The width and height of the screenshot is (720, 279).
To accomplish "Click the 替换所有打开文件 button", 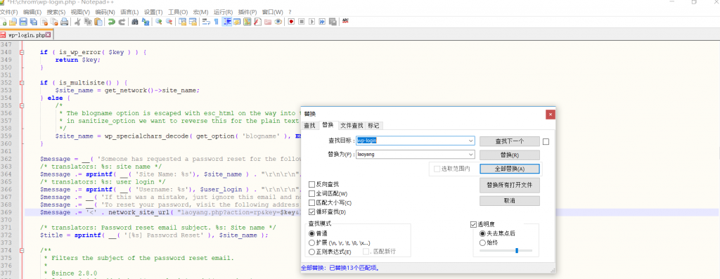I will [x=509, y=186].
